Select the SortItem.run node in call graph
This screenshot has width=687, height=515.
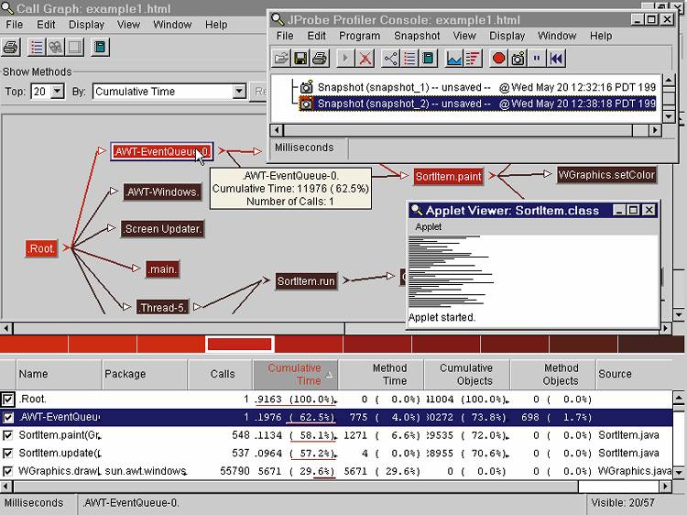pyautogui.click(x=306, y=281)
